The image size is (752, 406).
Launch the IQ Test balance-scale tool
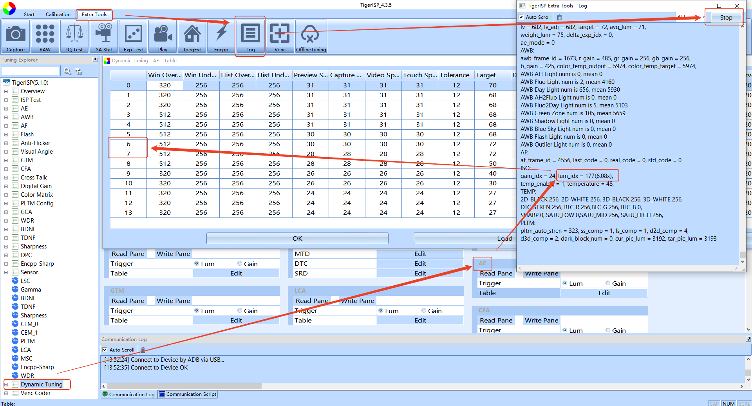(x=74, y=36)
